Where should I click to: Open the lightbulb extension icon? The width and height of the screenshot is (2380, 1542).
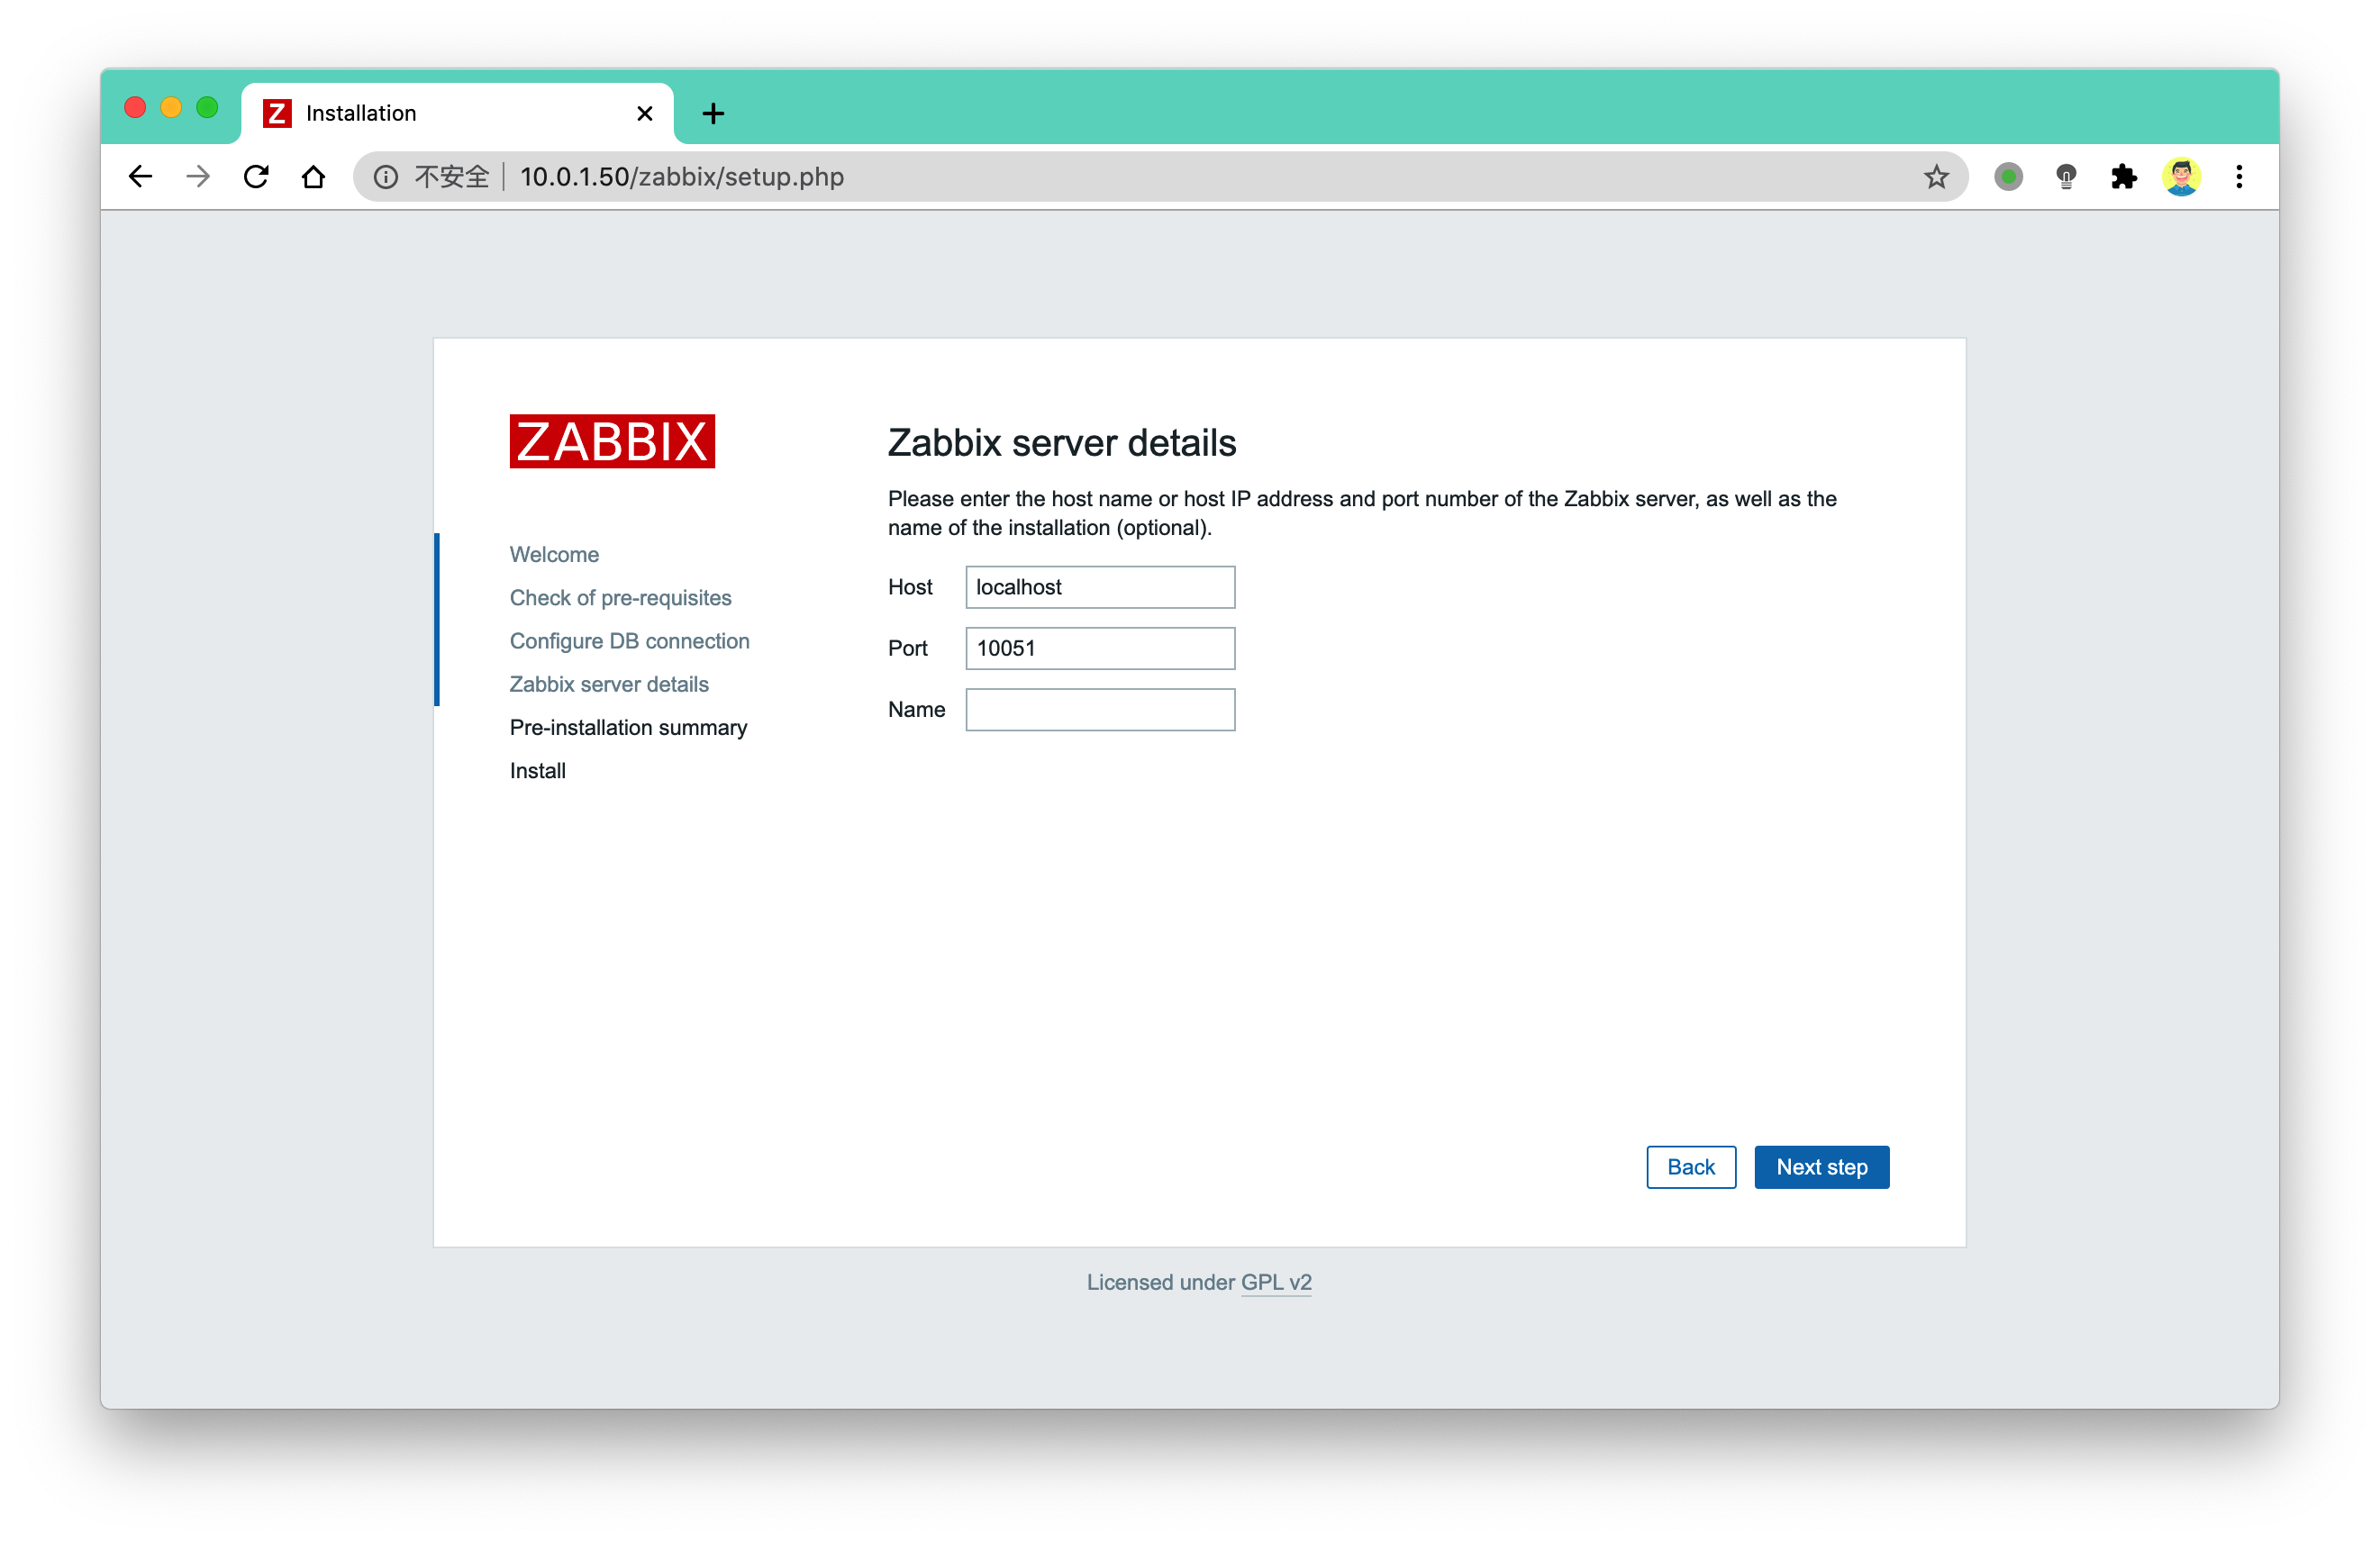click(2066, 177)
